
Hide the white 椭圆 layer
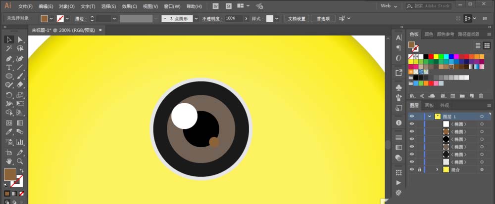coord(412,124)
